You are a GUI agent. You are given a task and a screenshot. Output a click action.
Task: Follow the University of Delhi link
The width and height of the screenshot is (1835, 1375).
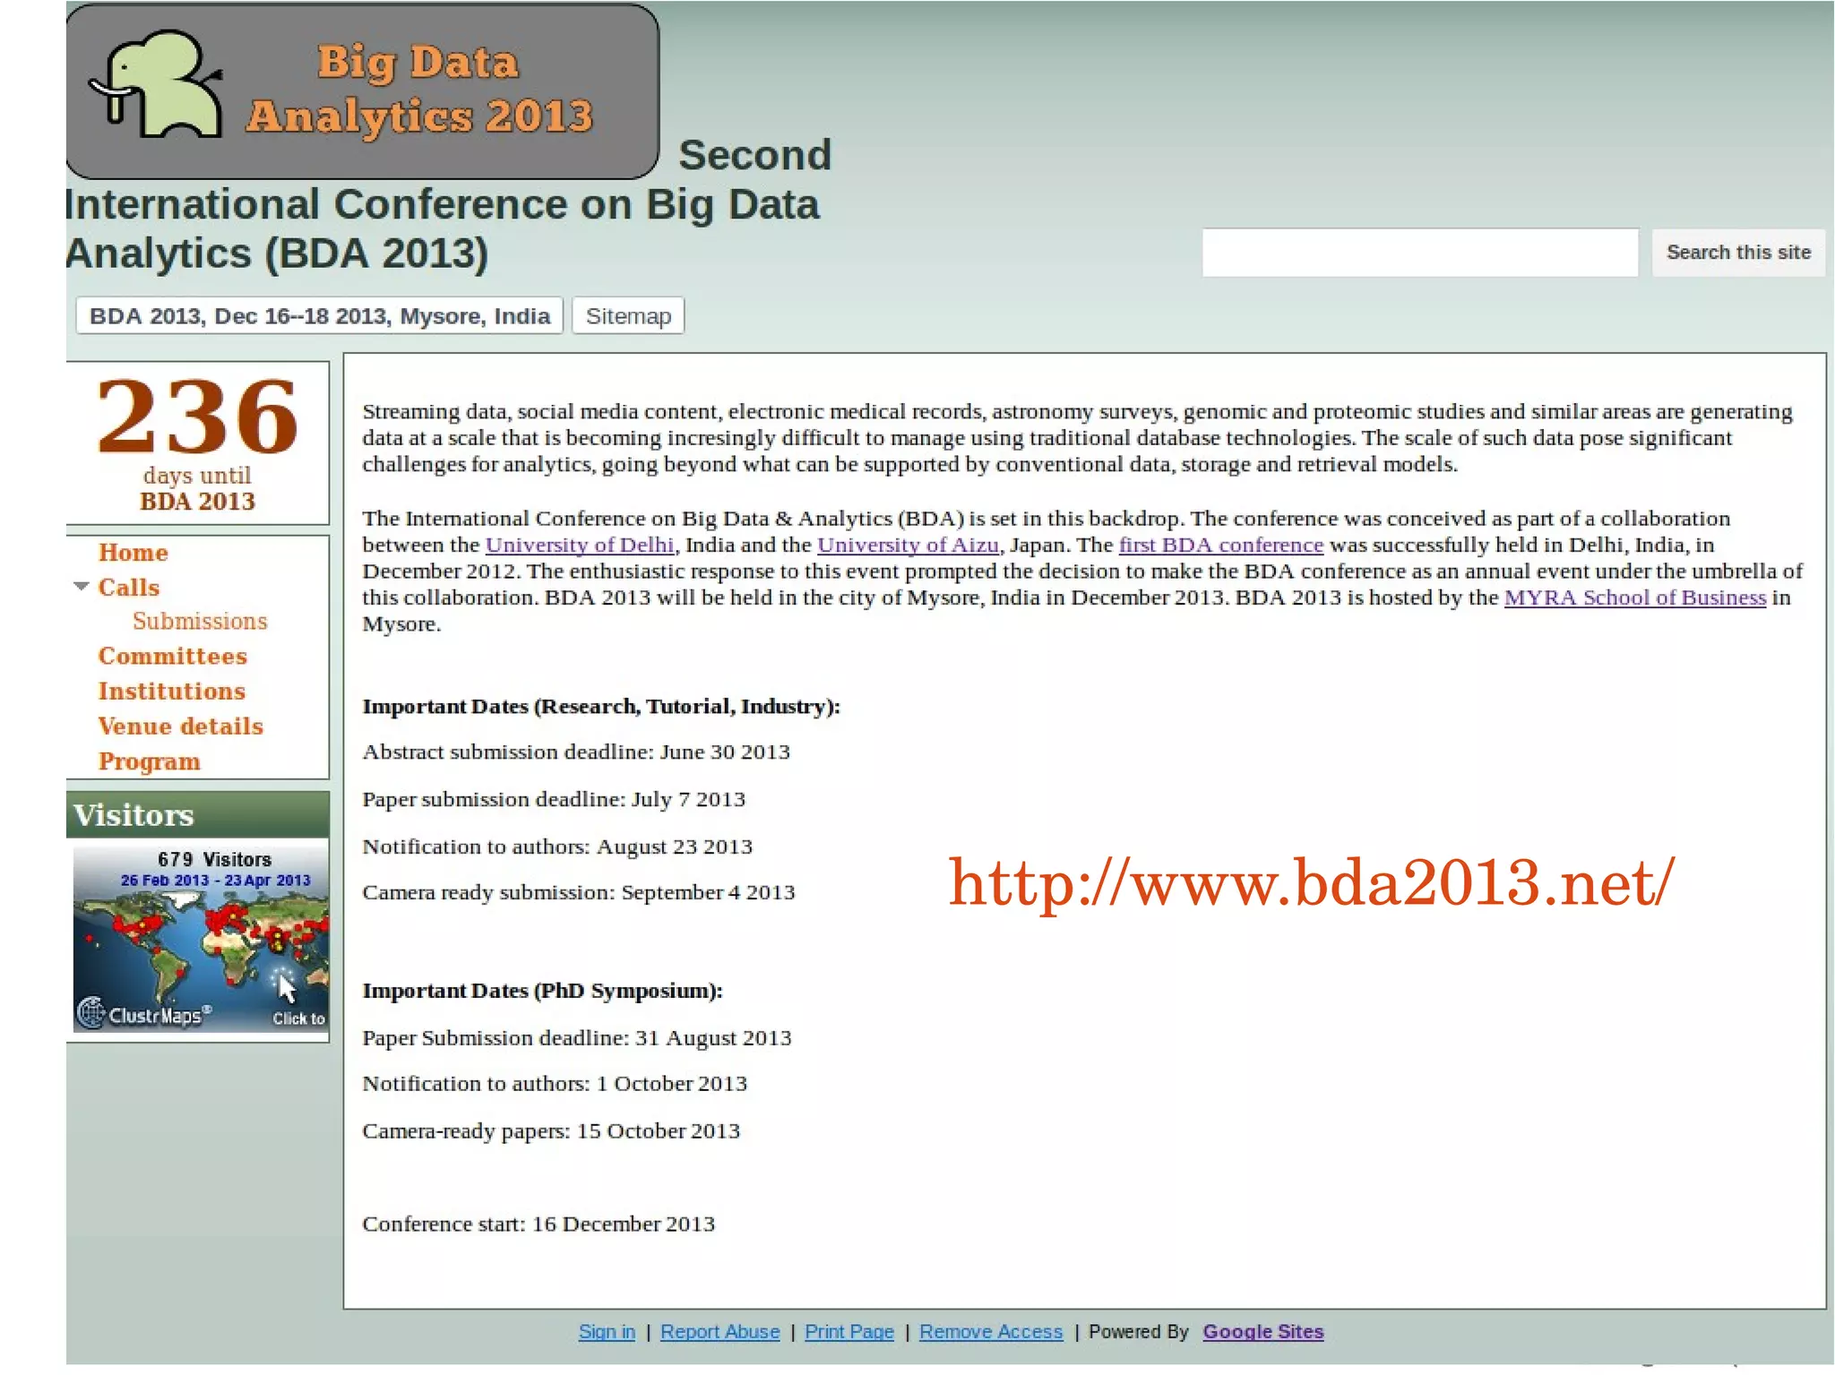580,545
